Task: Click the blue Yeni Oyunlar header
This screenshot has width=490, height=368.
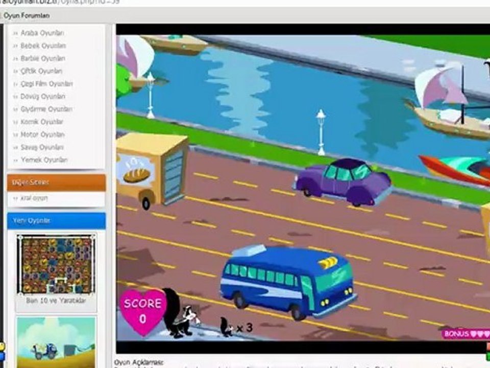Action: pyautogui.click(x=56, y=221)
